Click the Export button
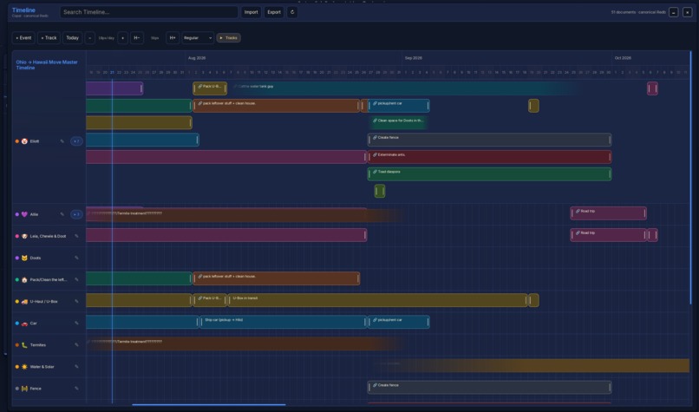 [x=274, y=12]
